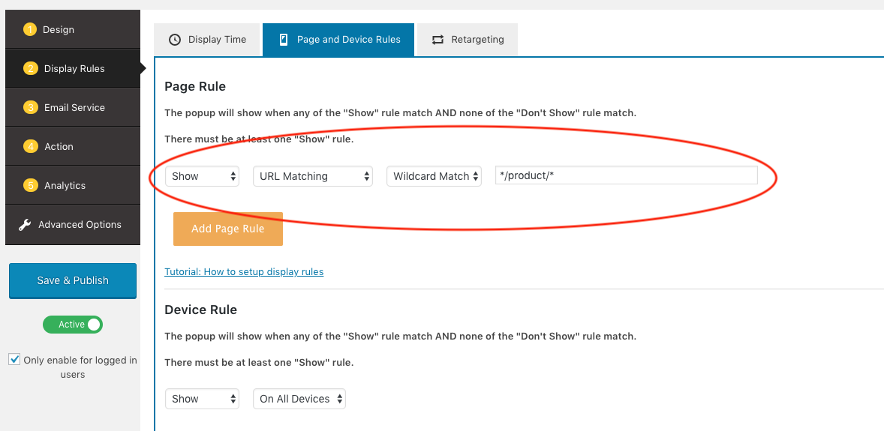Click the step 2 Display Rules badge
Screen dimensions: 884x431
point(31,69)
